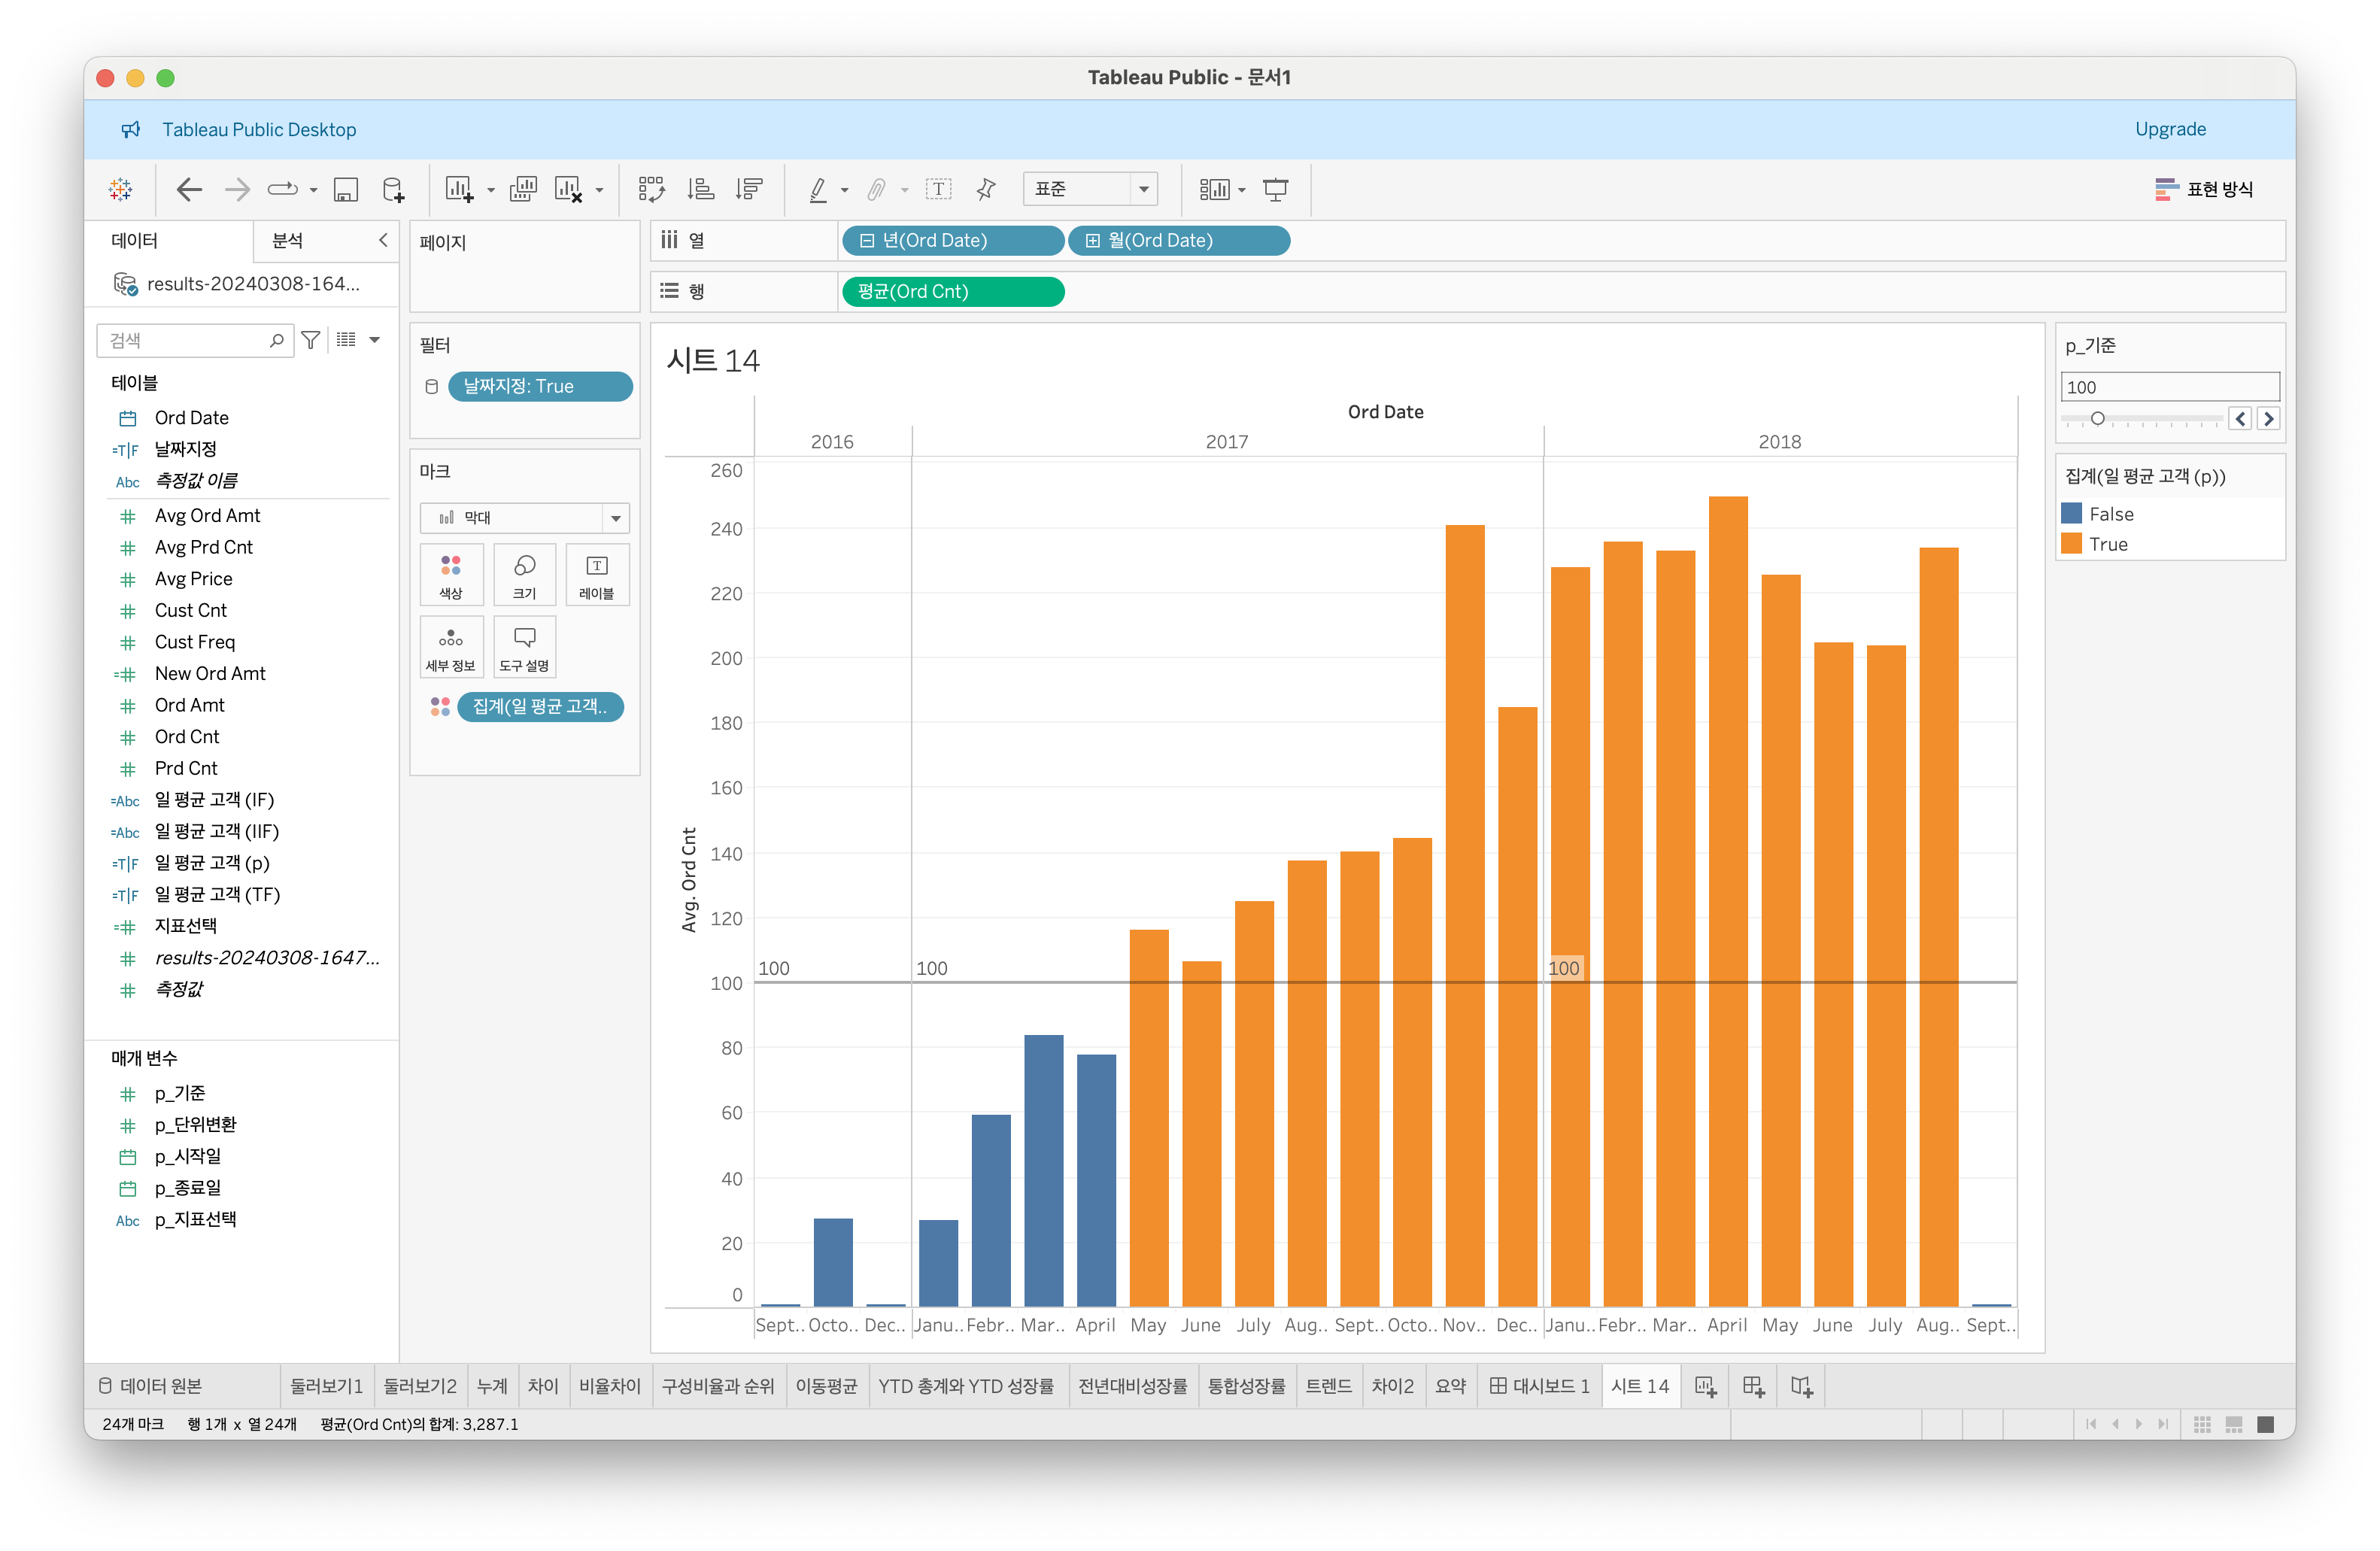Click the save workbook icon
The image size is (2380, 1551).
coord(345,189)
